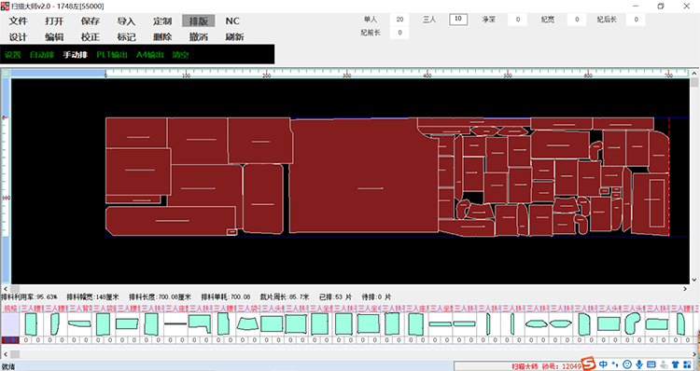Open the NC menu
The image size is (700, 371).
point(232,21)
